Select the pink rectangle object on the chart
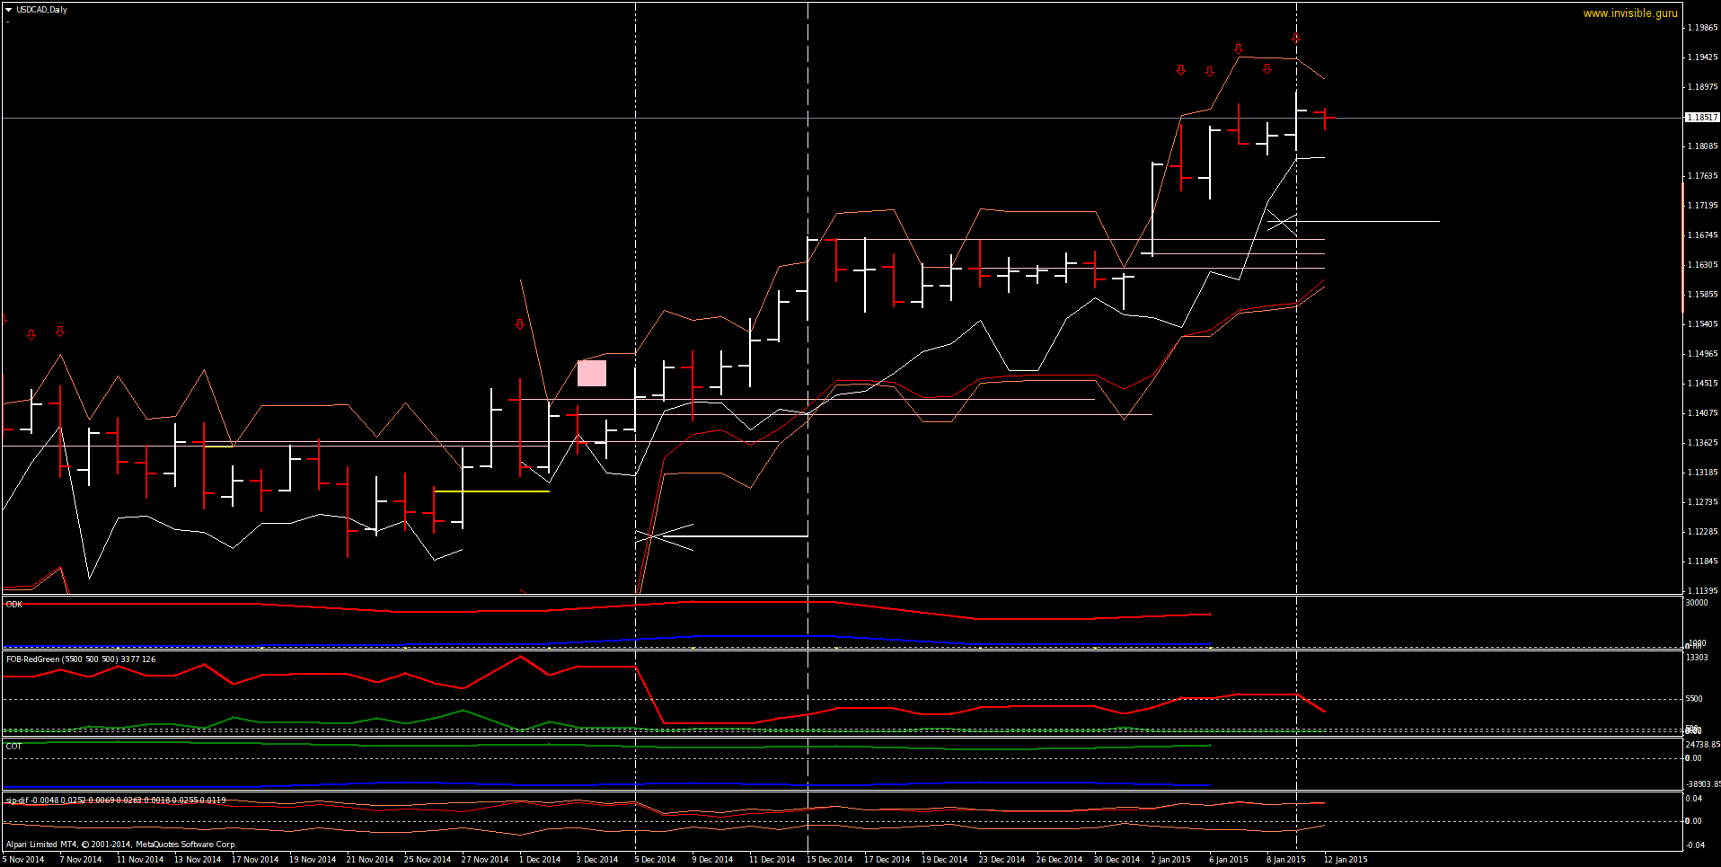The width and height of the screenshot is (1721, 867). [x=592, y=373]
